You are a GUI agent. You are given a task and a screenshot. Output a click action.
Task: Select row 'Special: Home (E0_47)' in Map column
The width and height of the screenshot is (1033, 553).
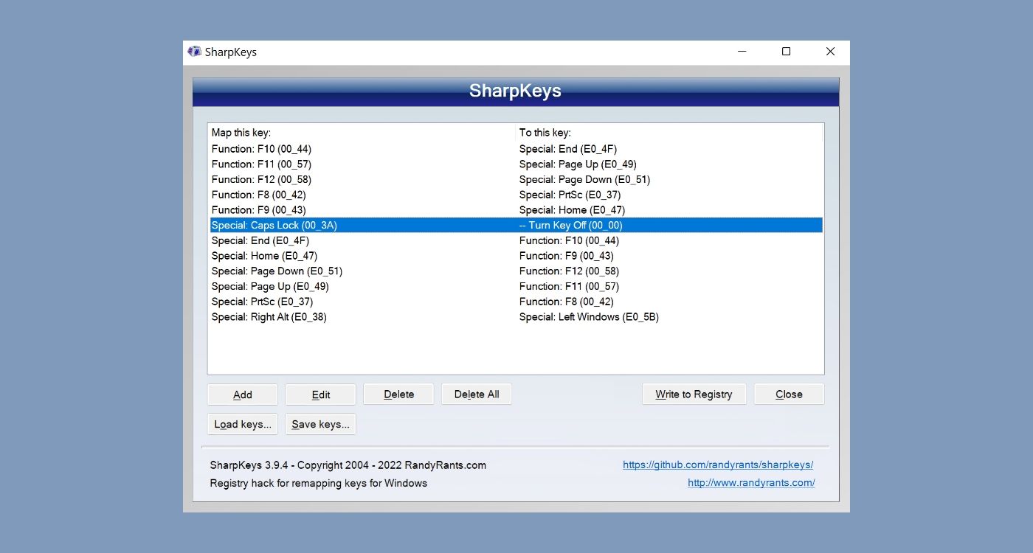264,256
